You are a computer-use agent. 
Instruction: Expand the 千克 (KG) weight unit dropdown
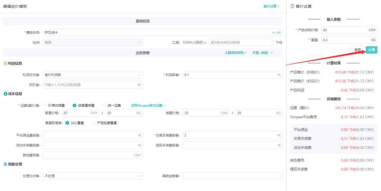point(262,53)
